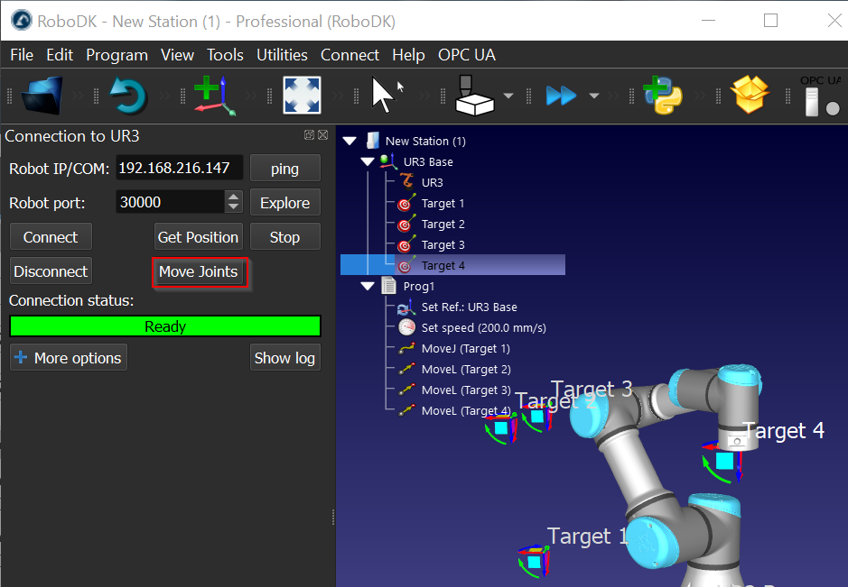Expand More options in connection panel
848x587 pixels.
tap(69, 357)
